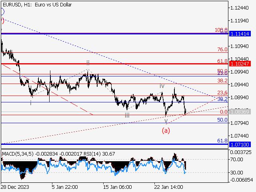Viewport: 256px width, 192px height.
Task: Click the indicator scale value 0.003725
Action: [x=241, y=152]
